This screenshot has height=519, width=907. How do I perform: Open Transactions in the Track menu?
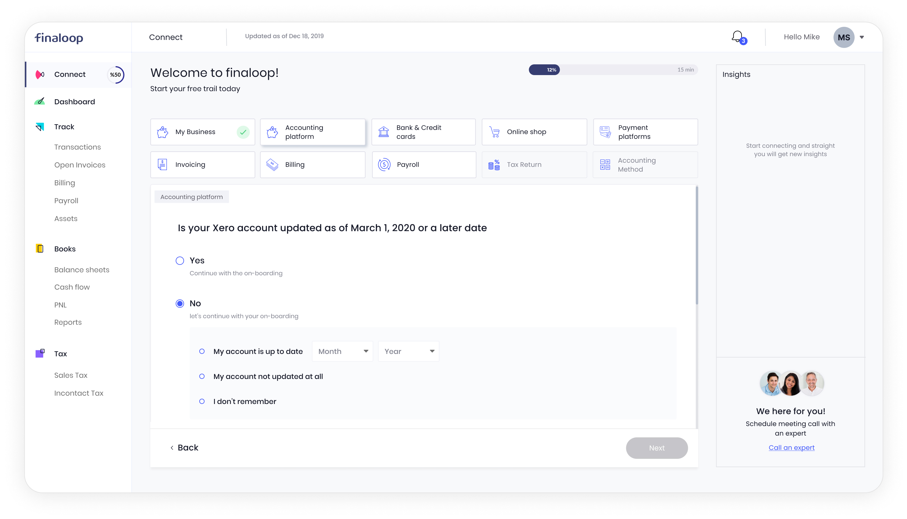point(77,147)
